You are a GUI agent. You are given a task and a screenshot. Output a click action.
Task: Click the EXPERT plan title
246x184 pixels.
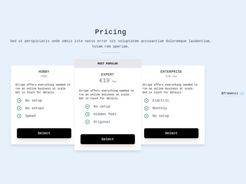pyautogui.click(x=108, y=74)
